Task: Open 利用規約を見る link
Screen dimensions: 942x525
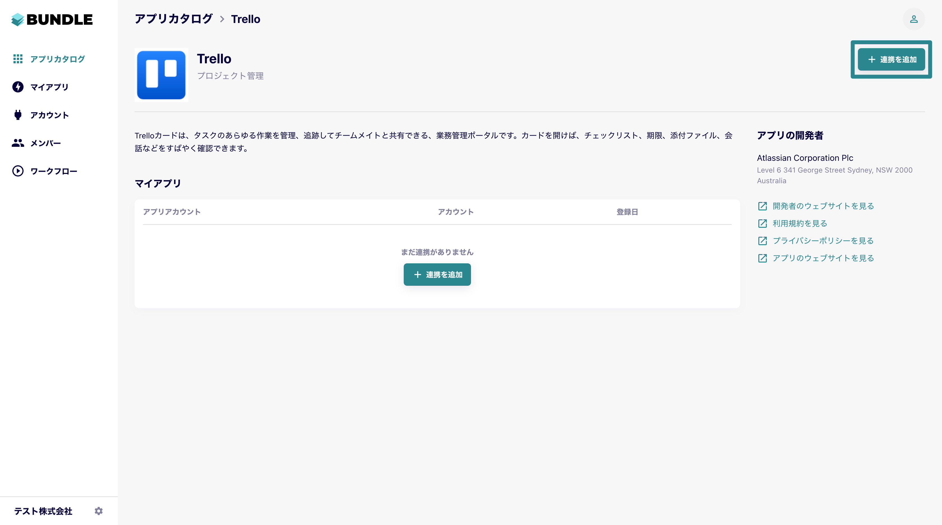Action: tap(800, 223)
